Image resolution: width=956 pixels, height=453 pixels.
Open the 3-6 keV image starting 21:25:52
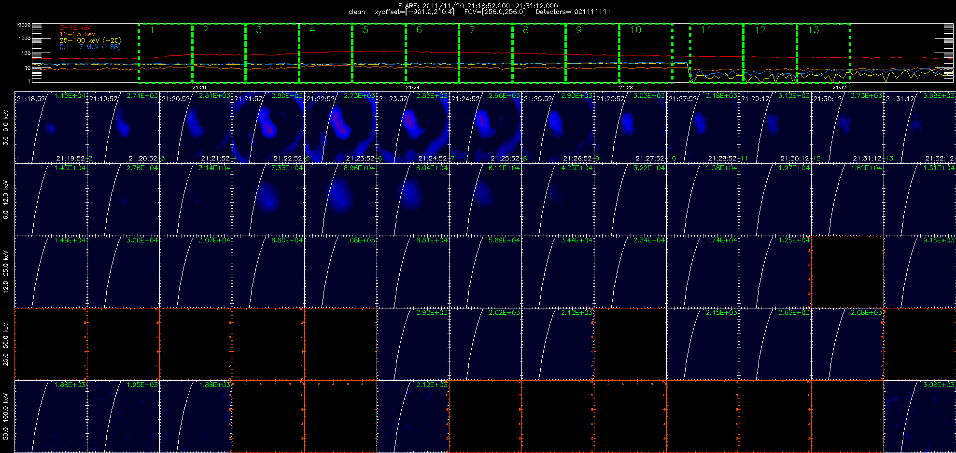(558, 127)
